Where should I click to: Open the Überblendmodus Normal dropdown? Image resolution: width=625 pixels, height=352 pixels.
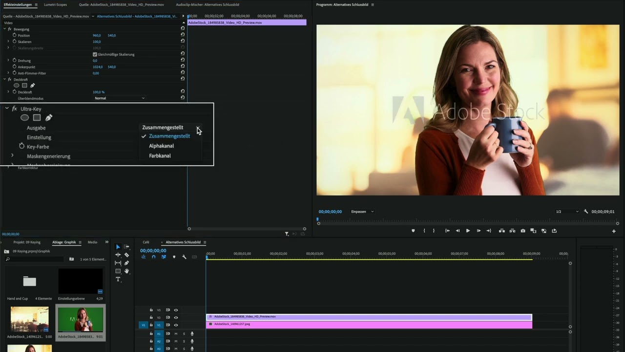[x=120, y=98]
